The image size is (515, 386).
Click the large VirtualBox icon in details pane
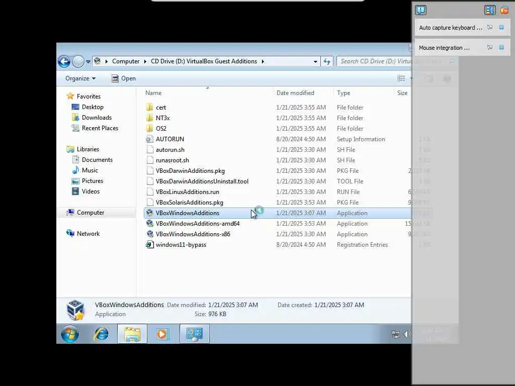(75, 310)
